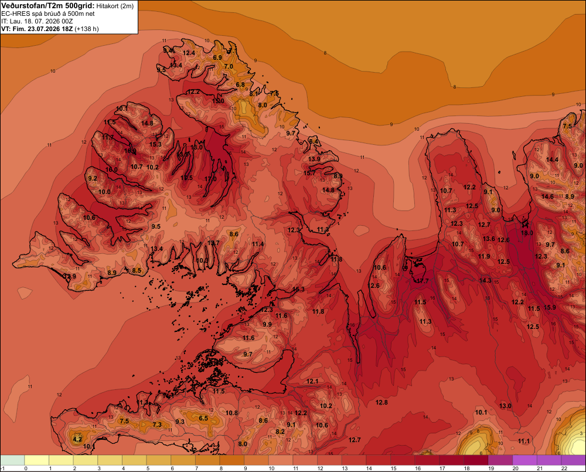Select the 13.7 temperature value
The width and height of the screenshot is (586, 472).
point(213,243)
